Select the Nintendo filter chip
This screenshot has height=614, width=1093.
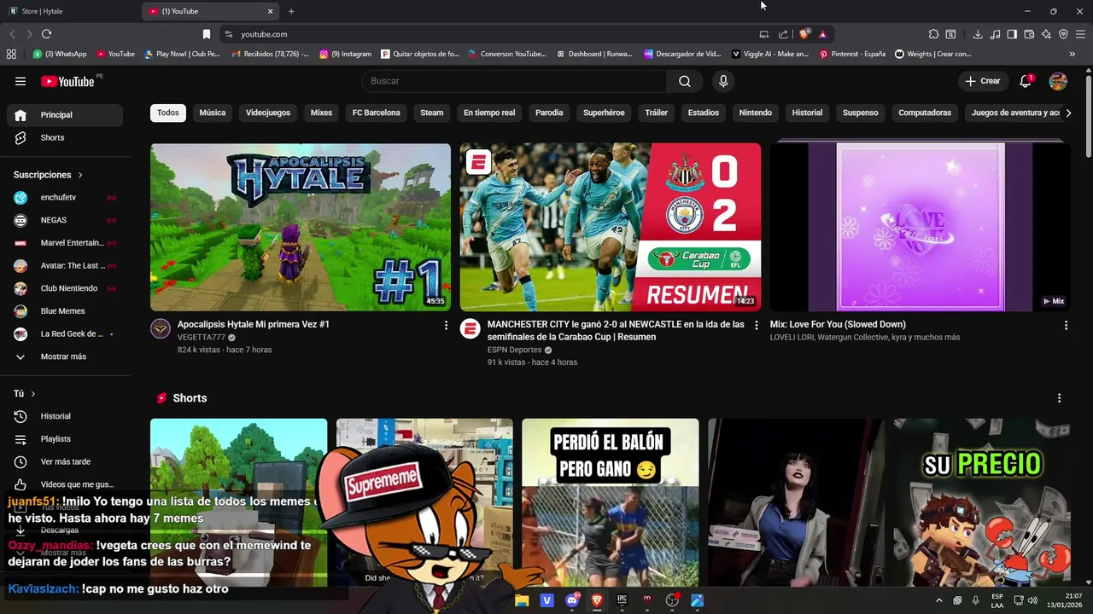756,113
